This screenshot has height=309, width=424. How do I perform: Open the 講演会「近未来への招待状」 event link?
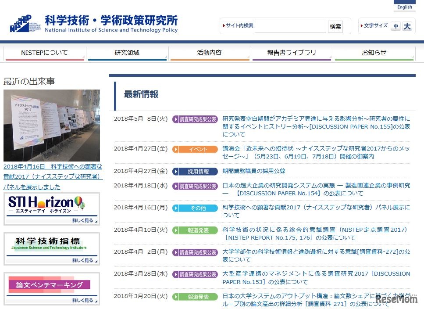[316, 152]
